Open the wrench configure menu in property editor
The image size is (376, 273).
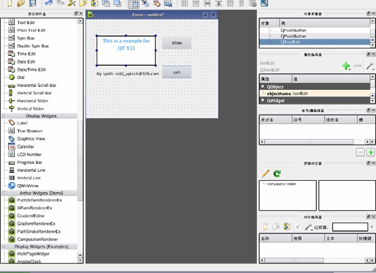coord(370,66)
